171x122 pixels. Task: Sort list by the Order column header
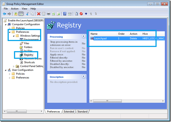click(121, 34)
